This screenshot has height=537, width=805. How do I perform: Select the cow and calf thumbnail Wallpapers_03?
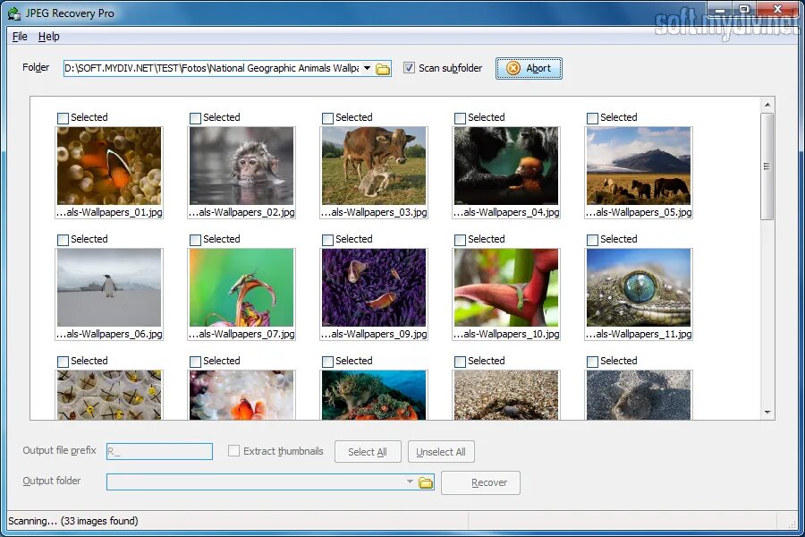pos(374,166)
